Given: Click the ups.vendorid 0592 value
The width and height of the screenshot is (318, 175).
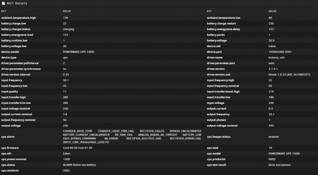Looking at the screenshot, I should point(66,171).
